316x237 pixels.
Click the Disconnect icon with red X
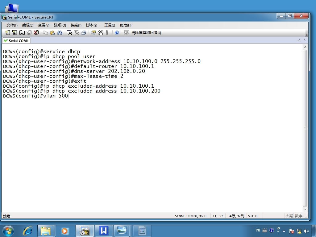tap(36, 33)
